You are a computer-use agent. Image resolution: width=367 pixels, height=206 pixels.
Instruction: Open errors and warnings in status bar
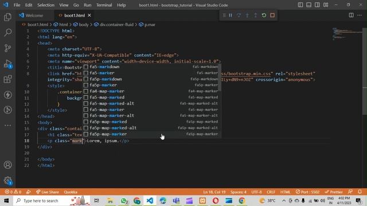[13, 192]
